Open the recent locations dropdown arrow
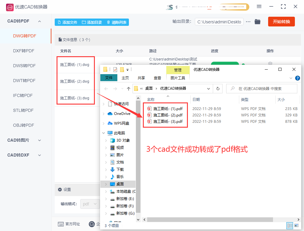 pos(122,89)
